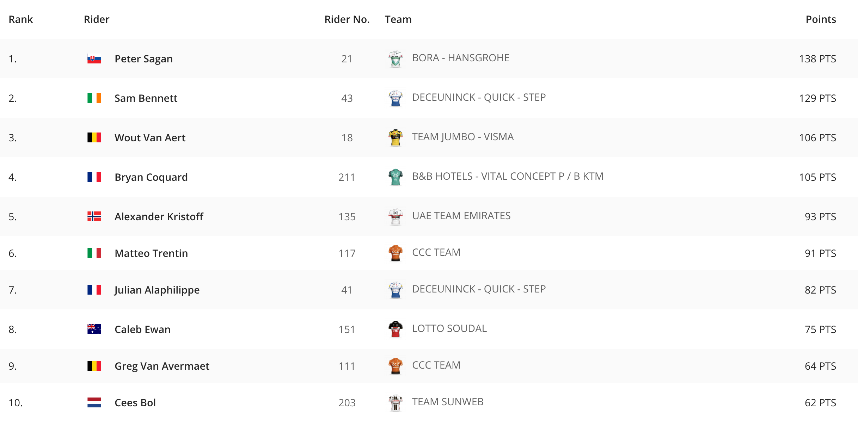Click the UAE Team Emirates jersey icon
Image resolution: width=858 pixels, height=425 pixels.
pos(396,216)
